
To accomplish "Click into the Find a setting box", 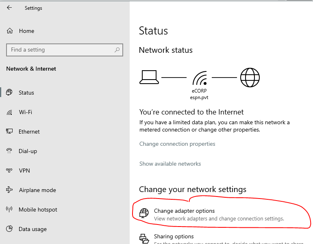I will click(x=61, y=50).
